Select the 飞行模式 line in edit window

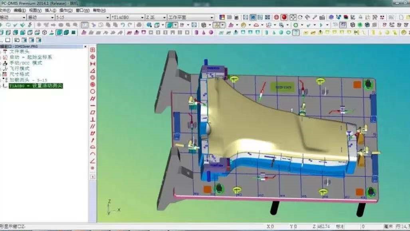coord(19,69)
